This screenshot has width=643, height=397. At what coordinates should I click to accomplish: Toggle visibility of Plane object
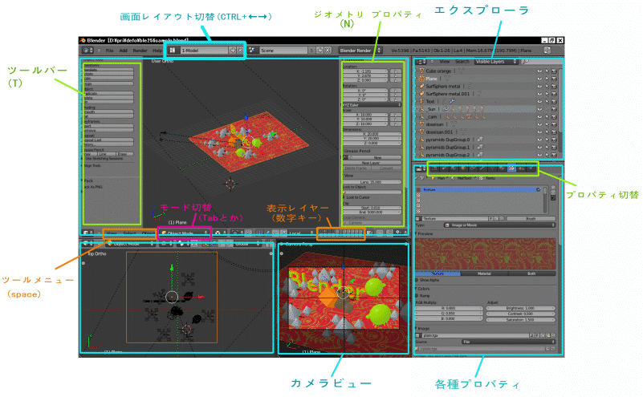pyautogui.click(x=539, y=79)
